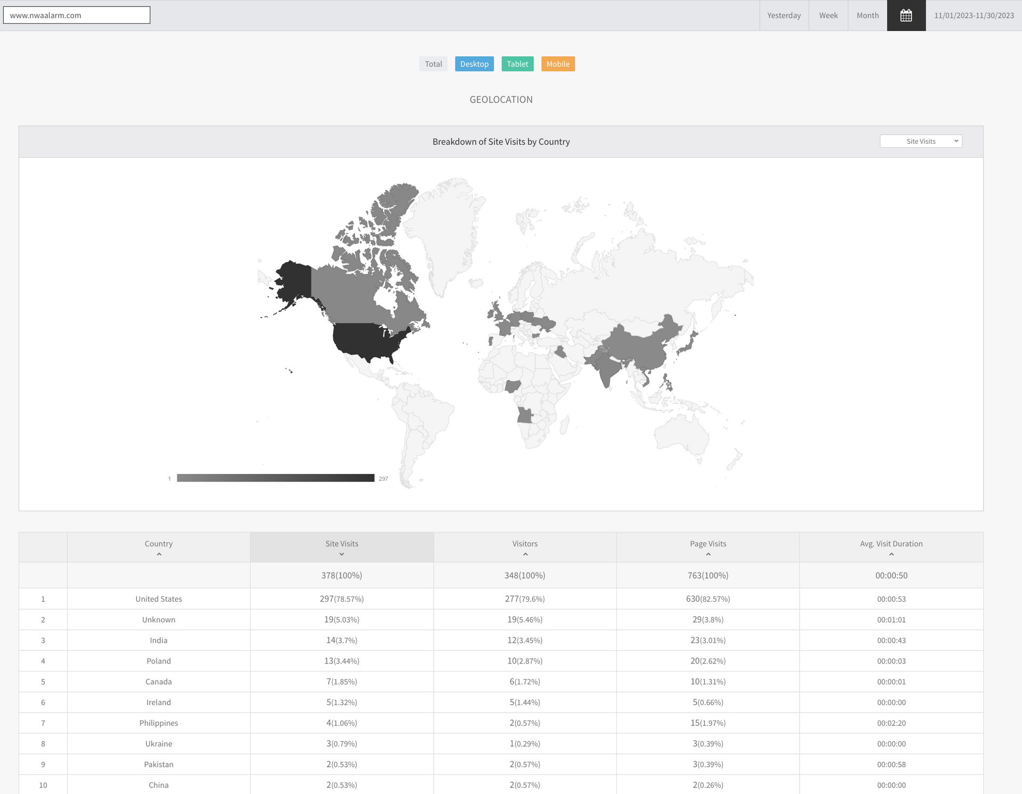Switch to the Yesterday date range
The height and width of the screenshot is (794, 1022).
[784, 15]
